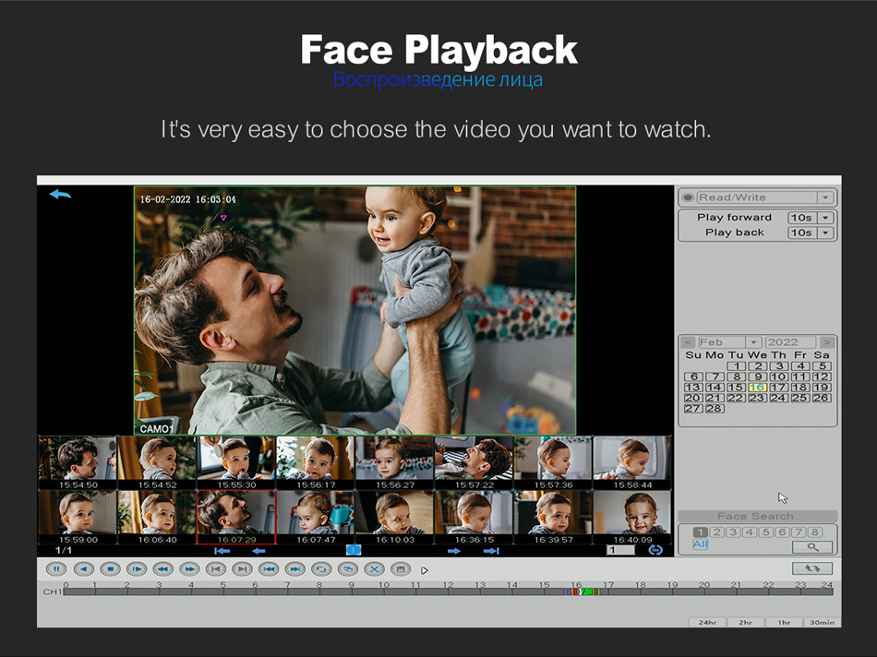Viewport: 877px width, 657px height.
Task: Go to the last thumbnail page arrow
Action: click(491, 551)
